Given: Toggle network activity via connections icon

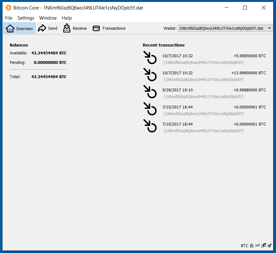Looking at the screenshot, I should pos(264,245).
